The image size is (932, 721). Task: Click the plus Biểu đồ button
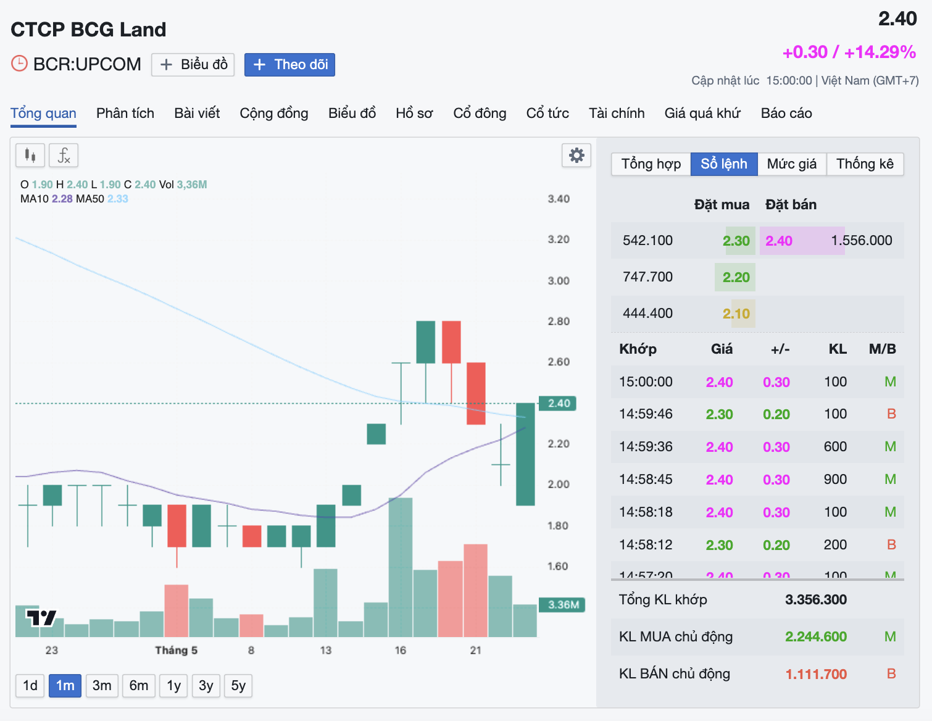point(193,65)
